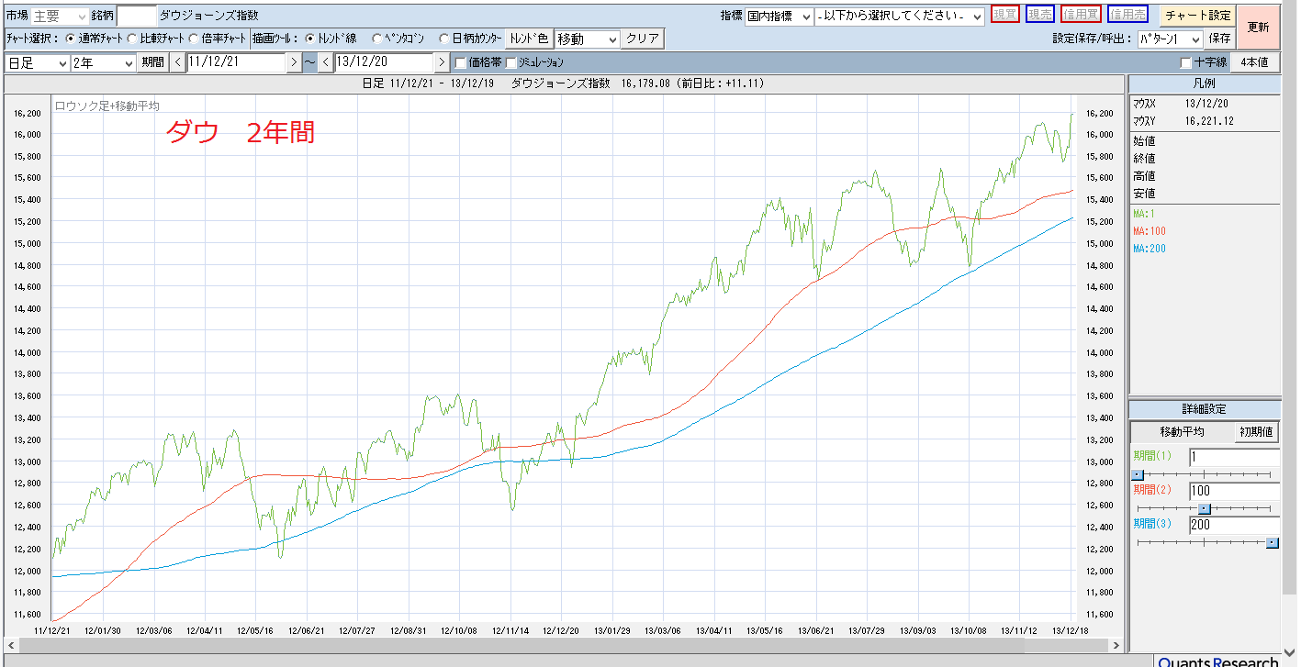Open the 国内指標 indicator dropdown
This screenshot has width=1301, height=667.
point(779,17)
